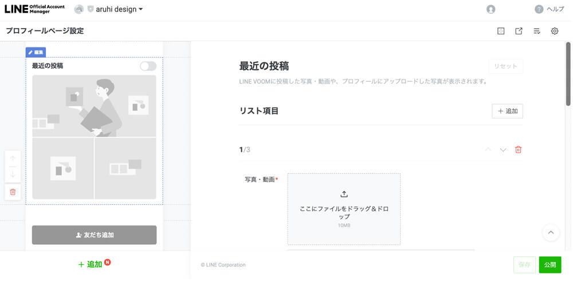Click the 編集 edit tab label
This screenshot has height=282, width=573.
36,52
